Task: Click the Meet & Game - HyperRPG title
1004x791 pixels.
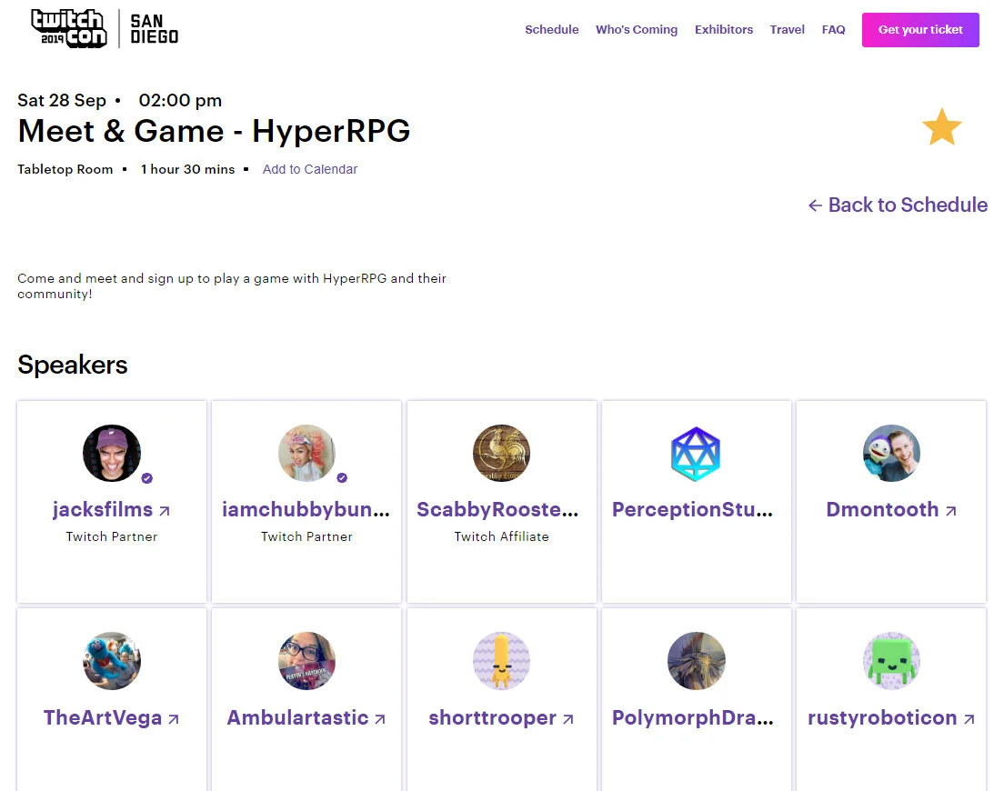Action: (x=214, y=131)
